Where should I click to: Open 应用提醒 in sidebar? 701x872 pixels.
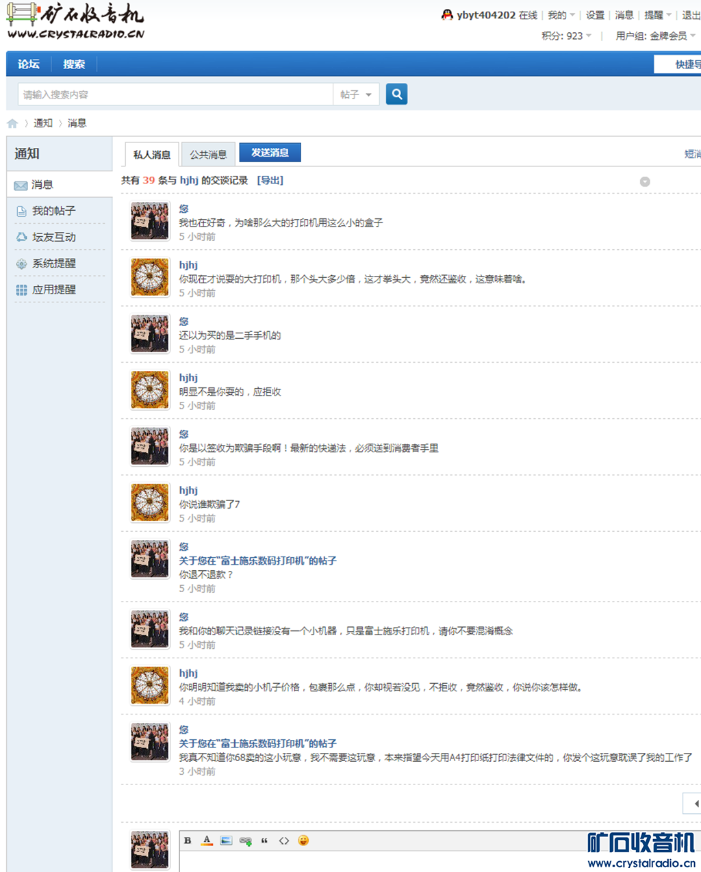pos(53,290)
